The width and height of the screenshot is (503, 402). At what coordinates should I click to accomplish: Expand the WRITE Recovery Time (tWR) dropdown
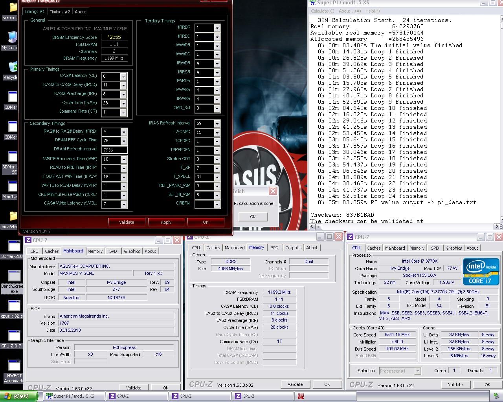[x=123, y=159]
